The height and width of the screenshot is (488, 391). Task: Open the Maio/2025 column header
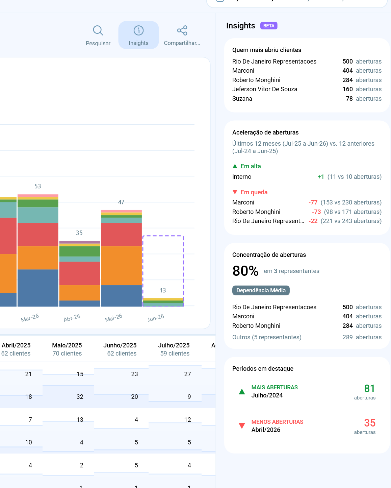[x=67, y=349]
